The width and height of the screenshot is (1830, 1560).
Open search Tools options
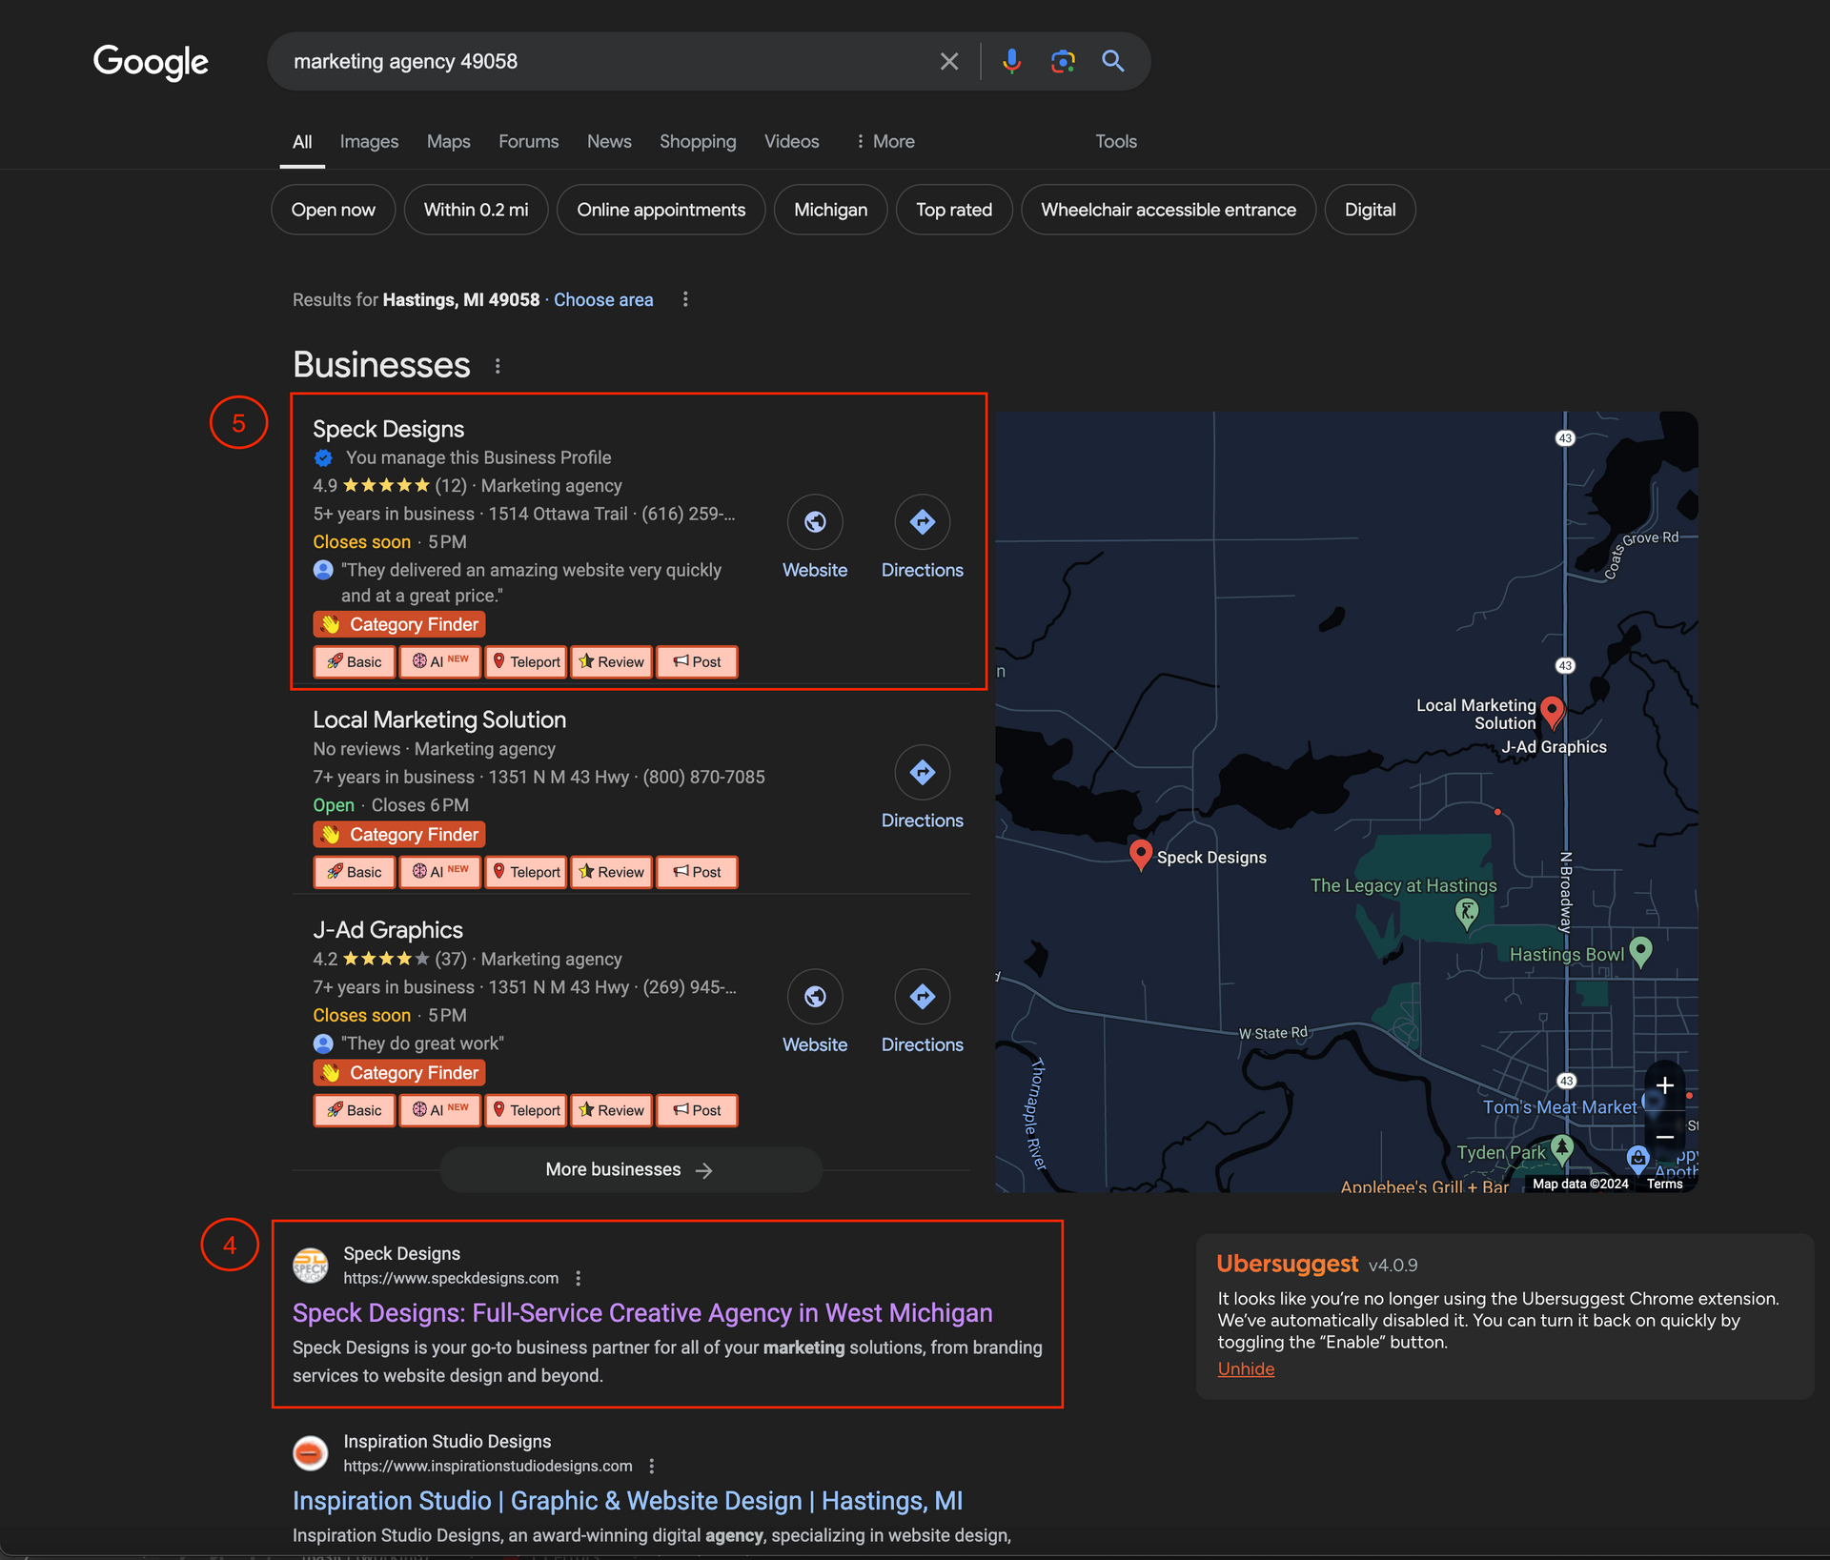(1116, 142)
